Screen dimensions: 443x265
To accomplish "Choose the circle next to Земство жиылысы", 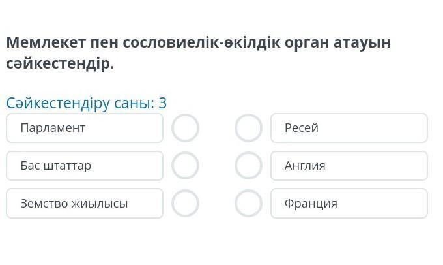I will point(185,204).
